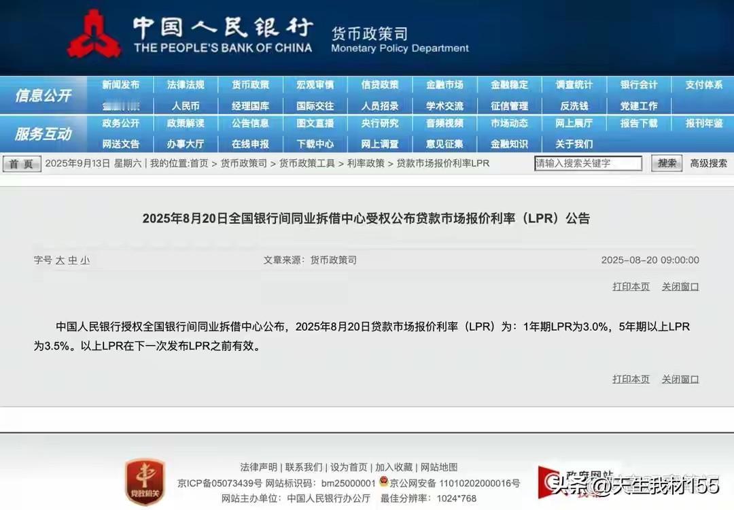Viewport: 734px width, 510px height.
Task: Open the 金融稳定 menu item
Action: (x=509, y=85)
